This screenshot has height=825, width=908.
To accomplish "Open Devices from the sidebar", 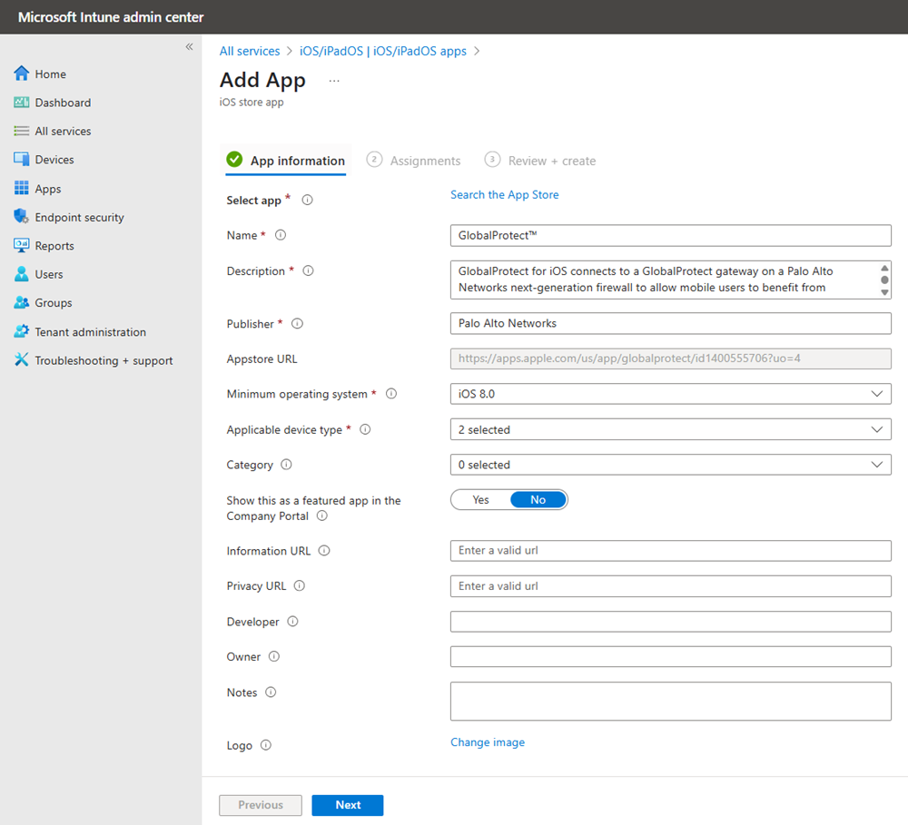I will [x=54, y=159].
